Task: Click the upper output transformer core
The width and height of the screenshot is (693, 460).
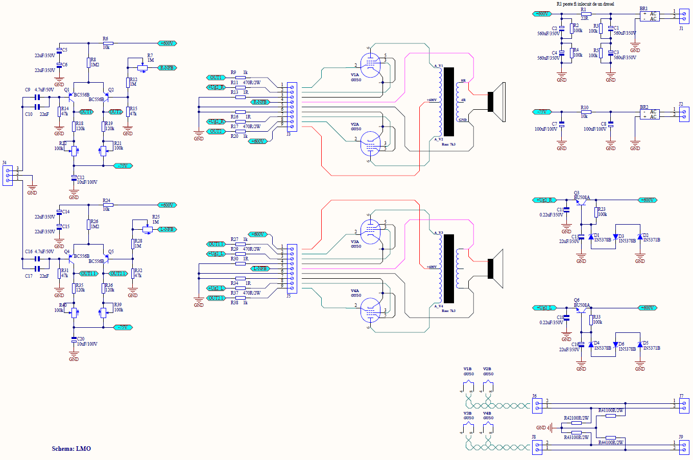Action: pyautogui.click(x=449, y=102)
